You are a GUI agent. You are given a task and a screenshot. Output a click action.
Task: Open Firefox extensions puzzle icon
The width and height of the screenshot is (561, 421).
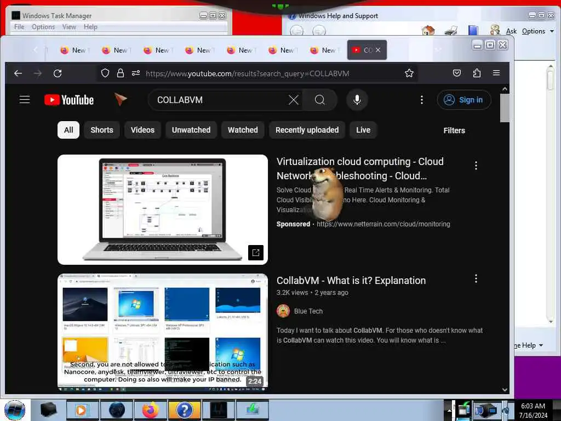[477, 73]
